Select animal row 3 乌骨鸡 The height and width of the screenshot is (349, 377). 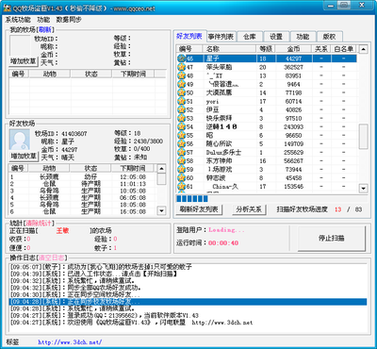(x=83, y=191)
